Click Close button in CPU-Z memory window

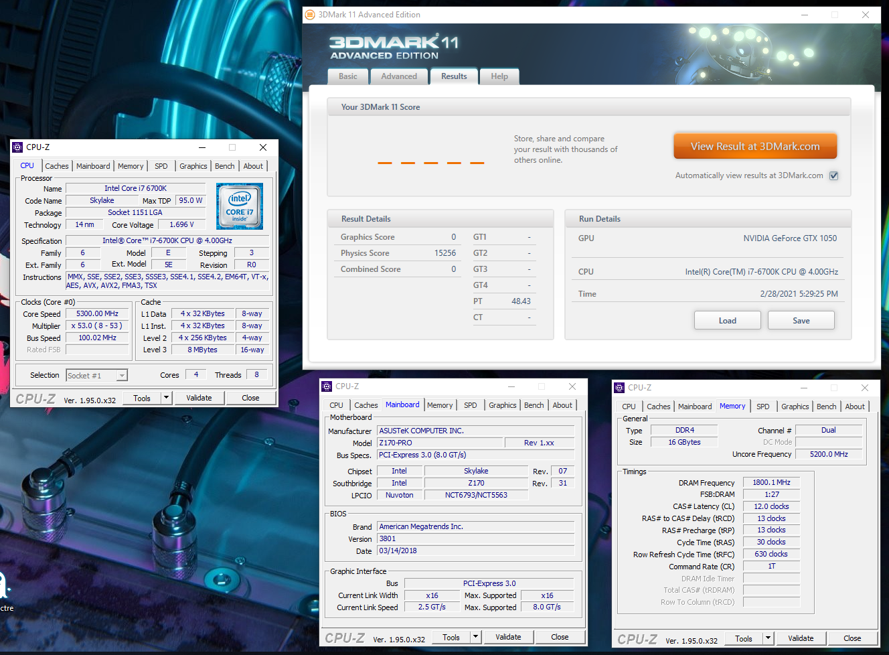pos(852,638)
